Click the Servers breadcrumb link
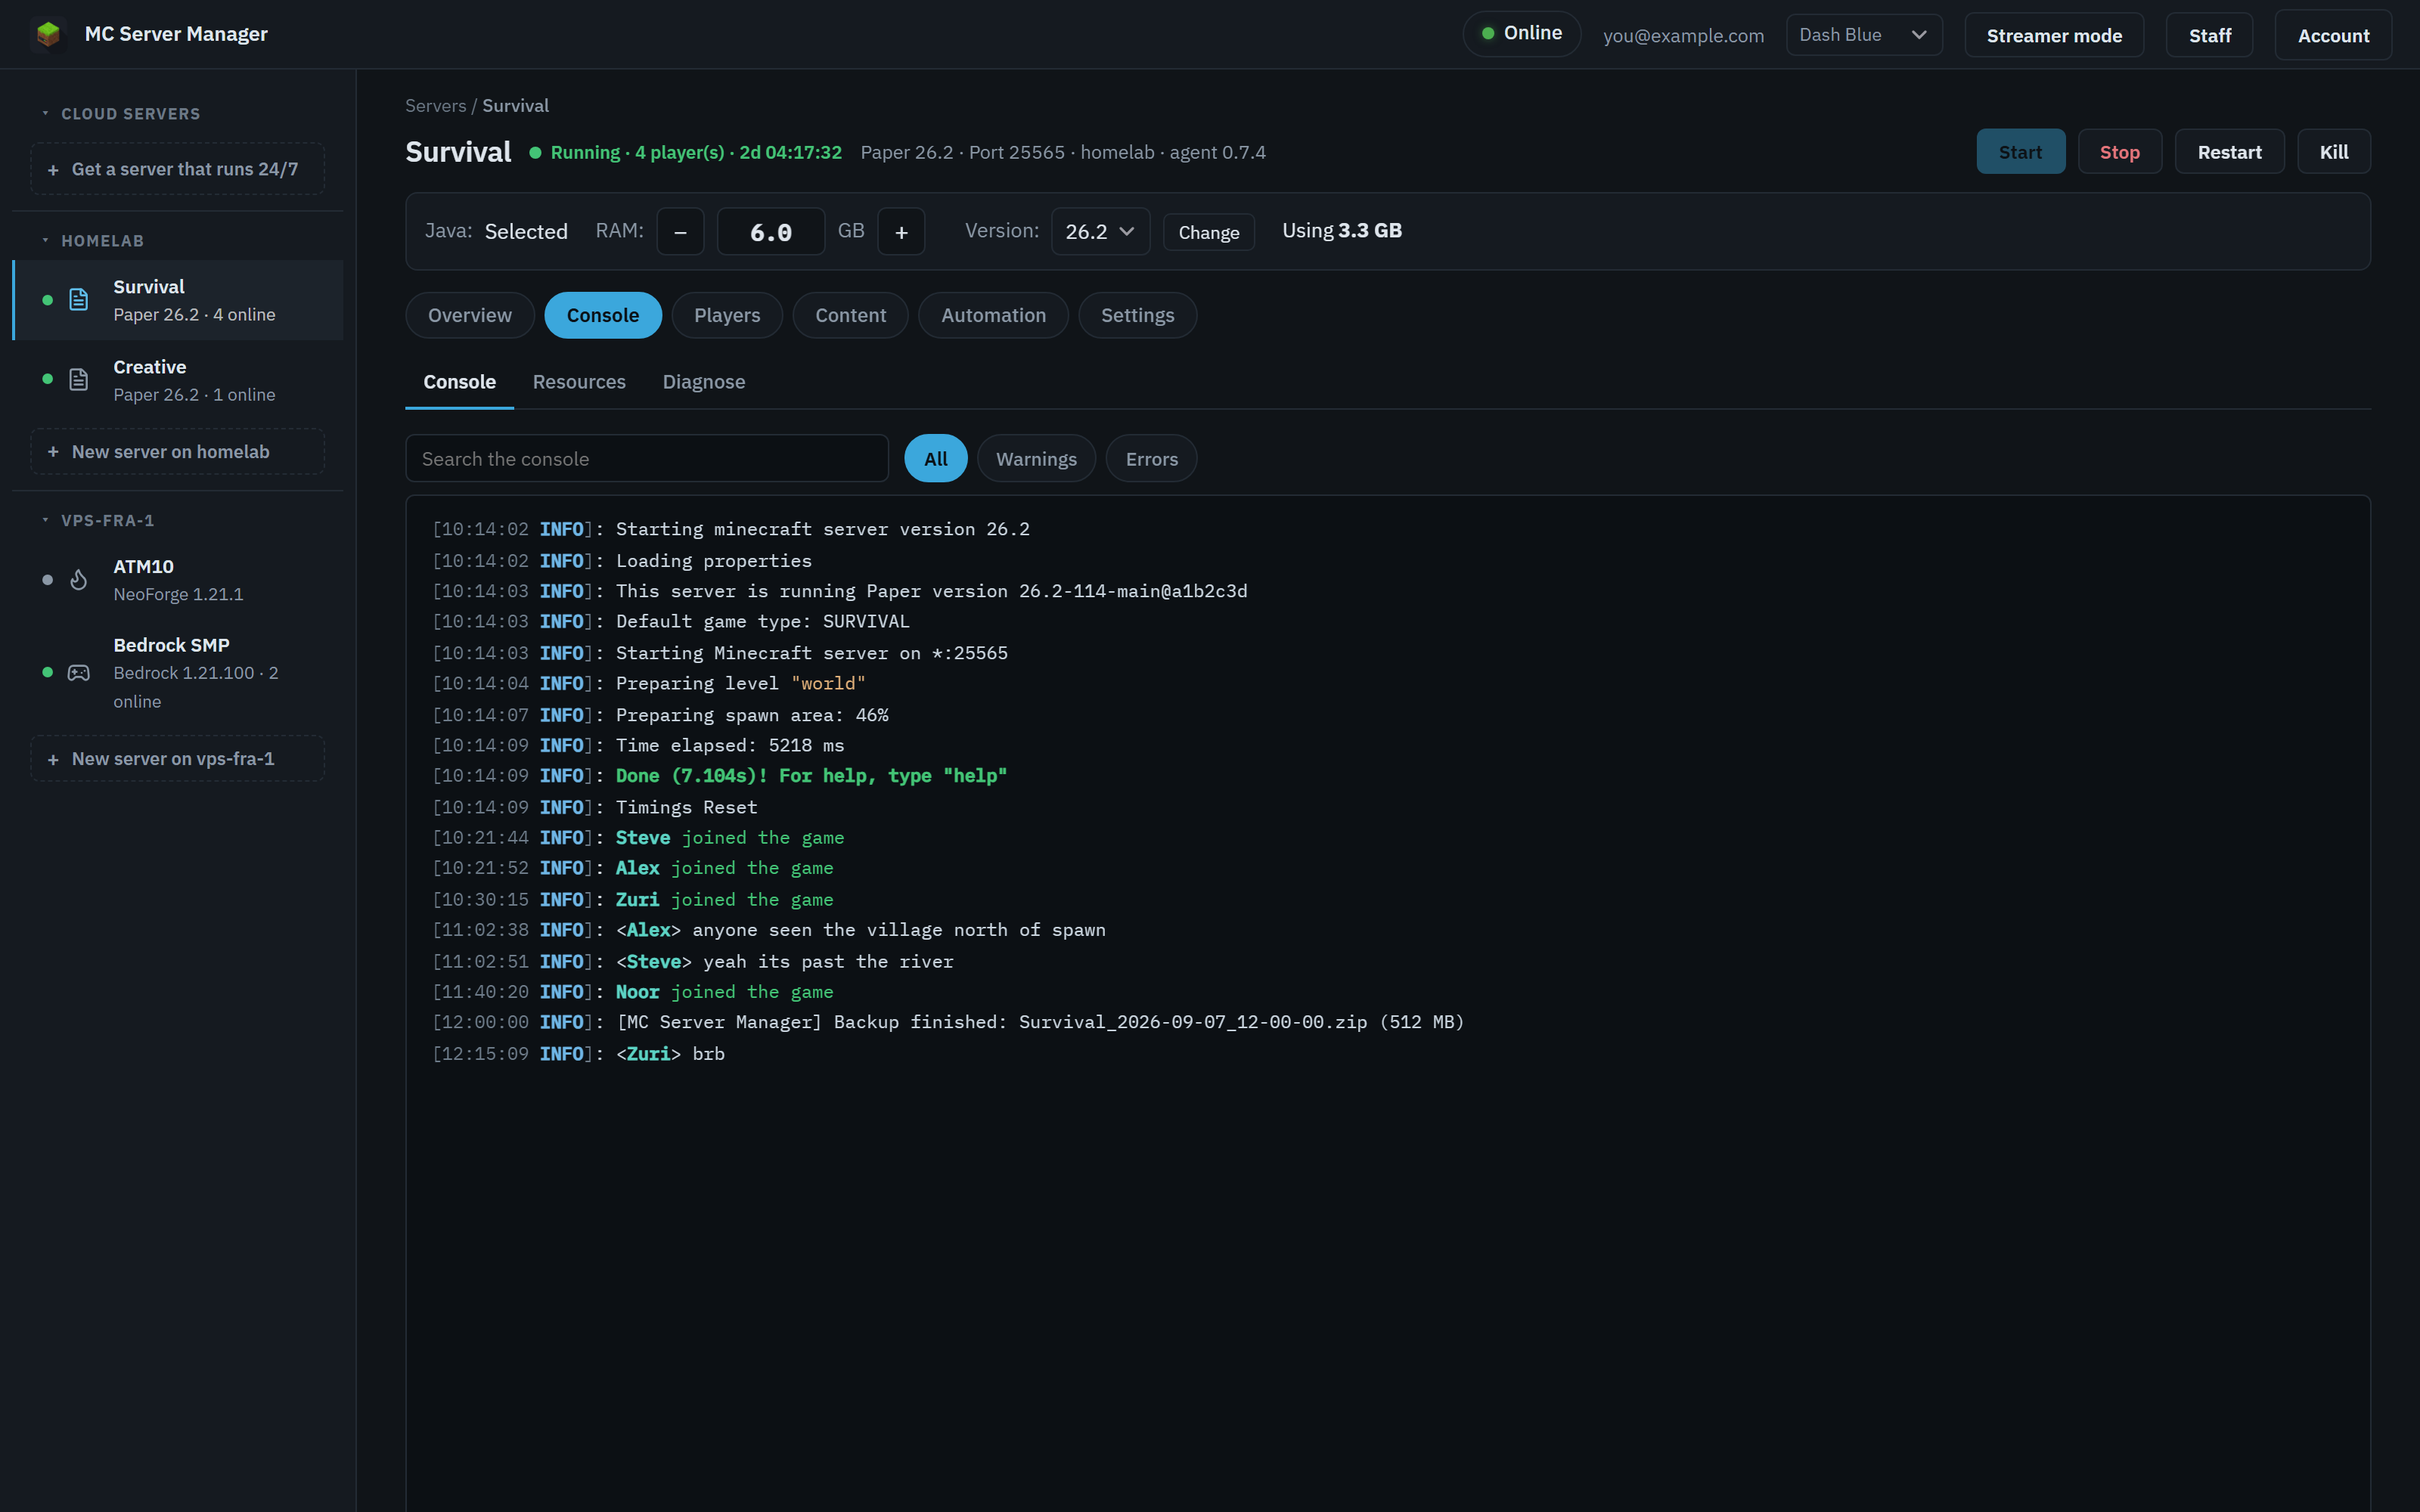The height and width of the screenshot is (1512, 2420). point(435,106)
